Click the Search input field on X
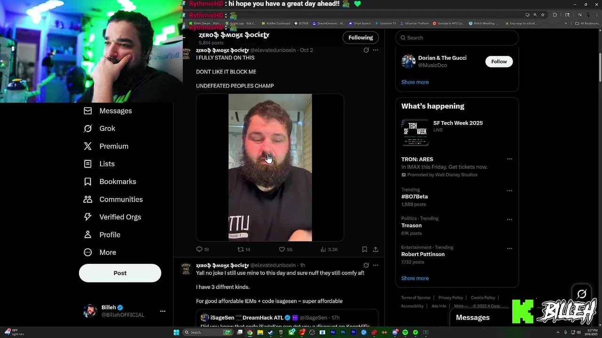This screenshot has width=602, height=338. pos(457,38)
